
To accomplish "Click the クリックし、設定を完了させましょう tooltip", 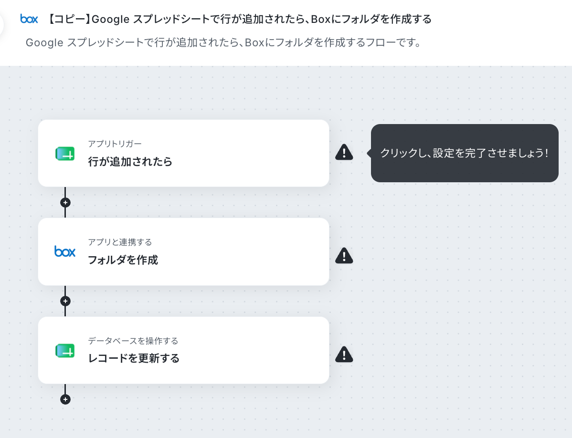I will (465, 153).
